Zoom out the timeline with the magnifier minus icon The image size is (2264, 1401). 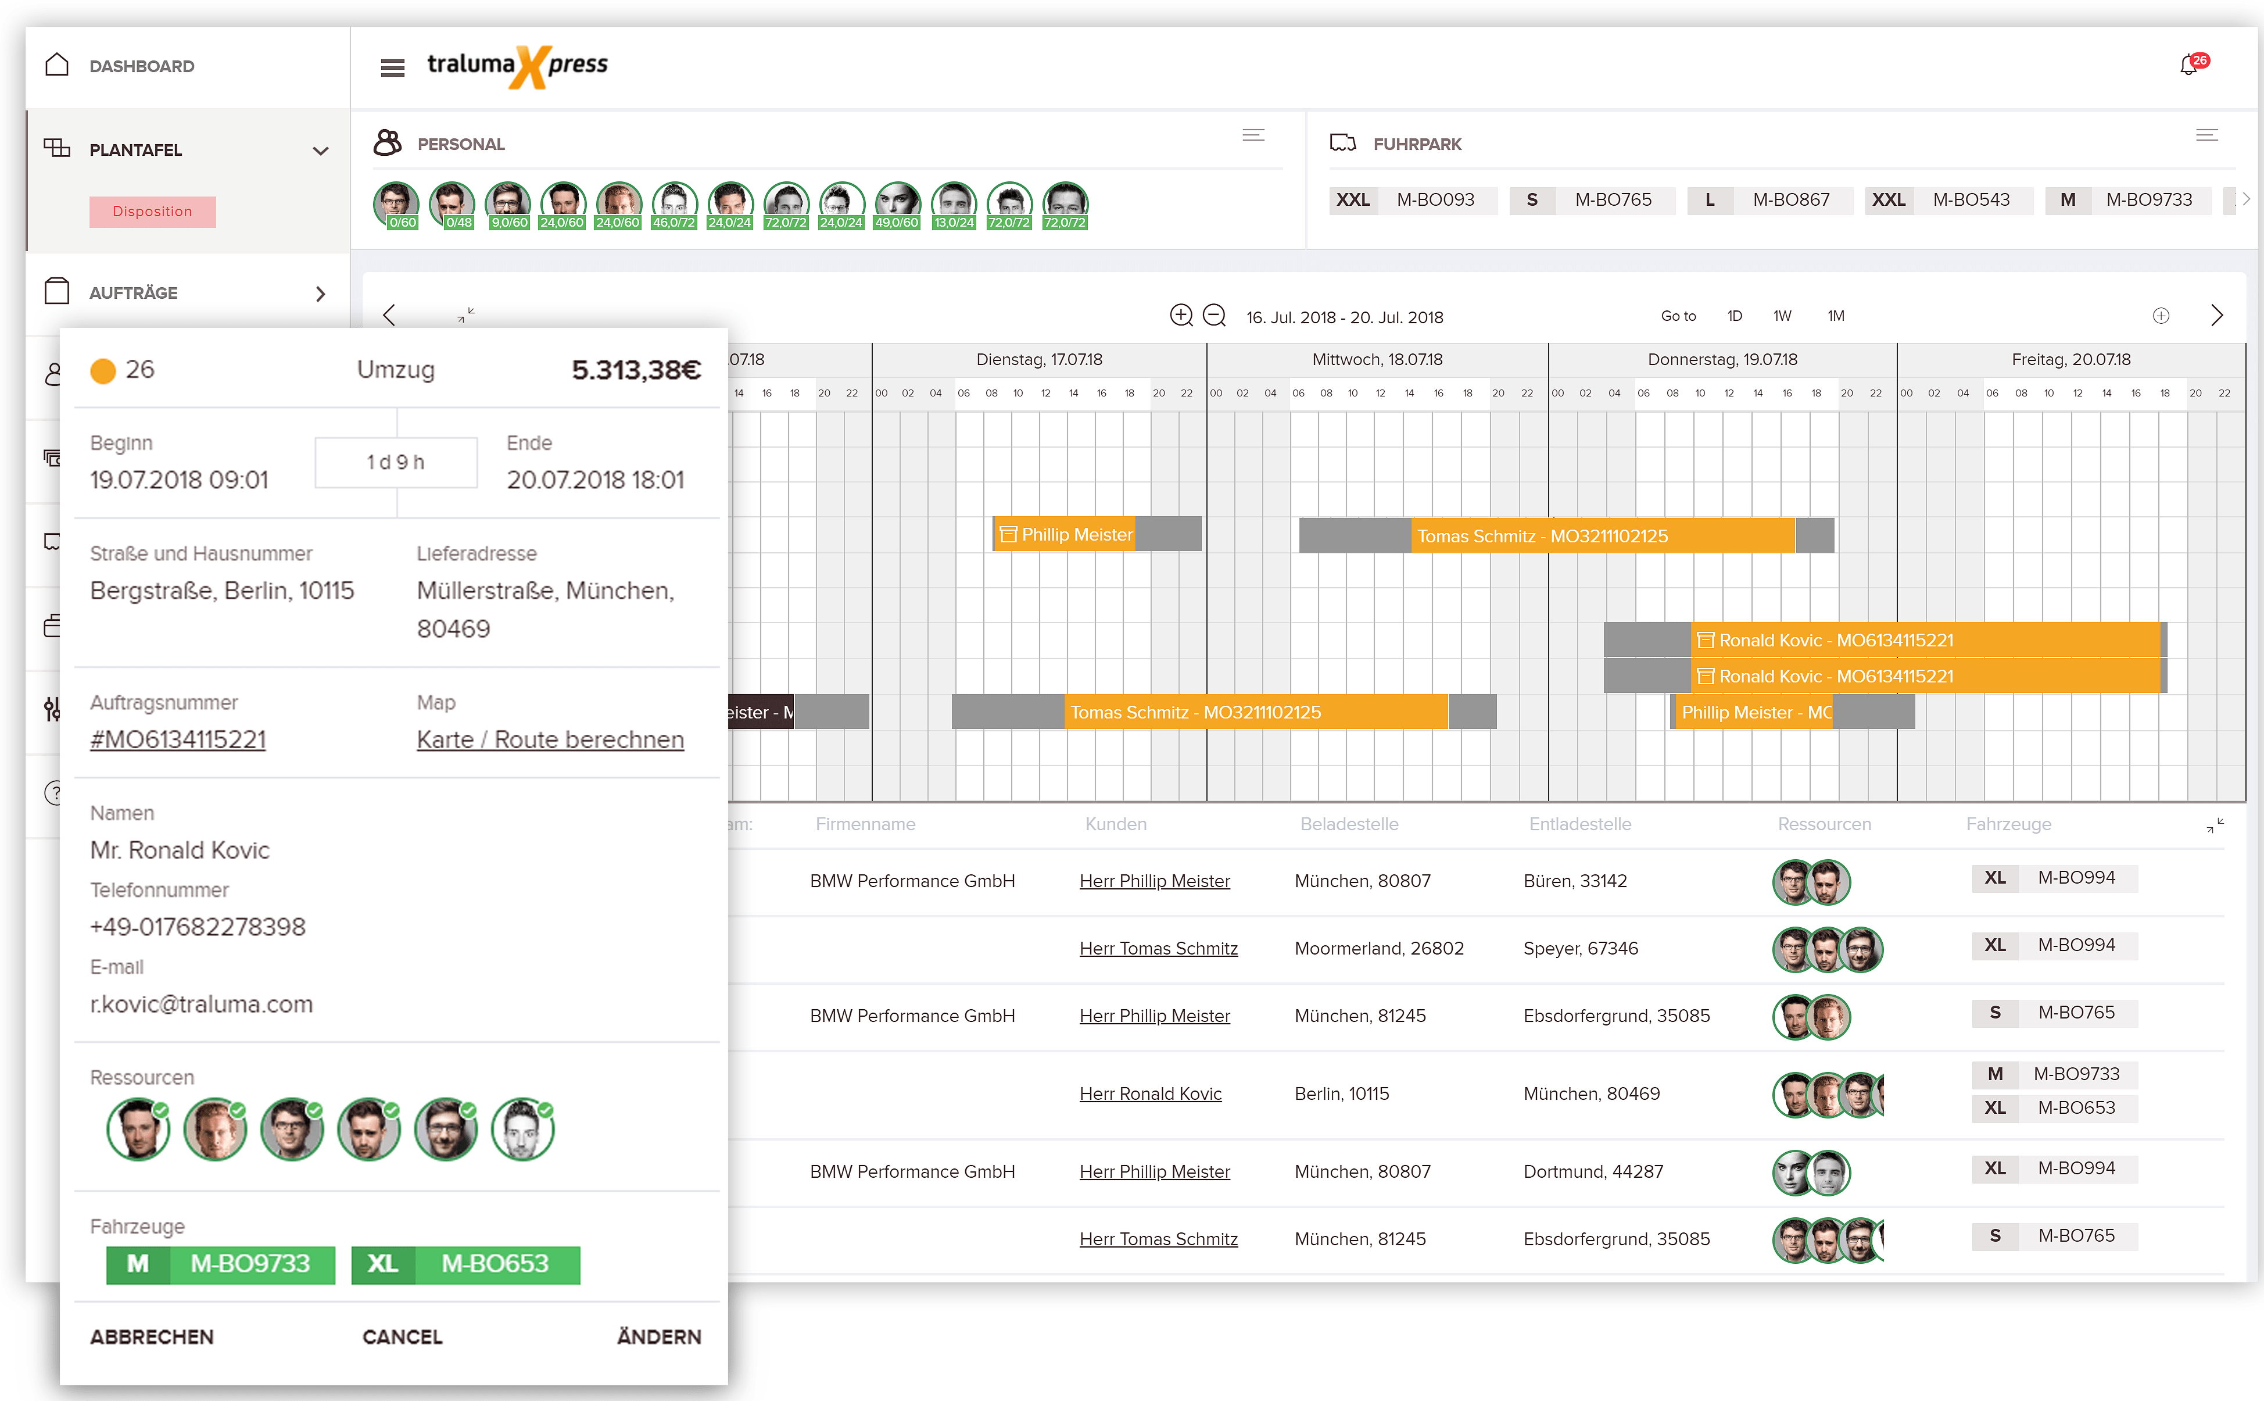[x=1215, y=315]
